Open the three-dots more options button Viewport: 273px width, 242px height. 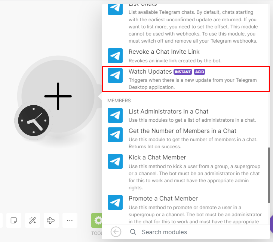(x=70, y=220)
